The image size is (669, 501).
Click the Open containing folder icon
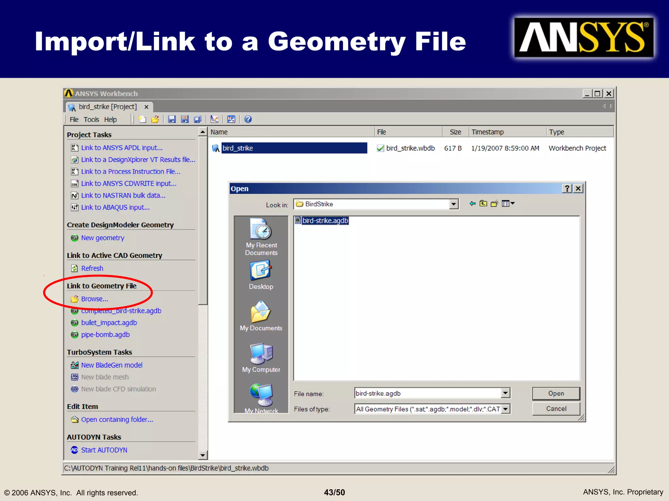click(74, 419)
